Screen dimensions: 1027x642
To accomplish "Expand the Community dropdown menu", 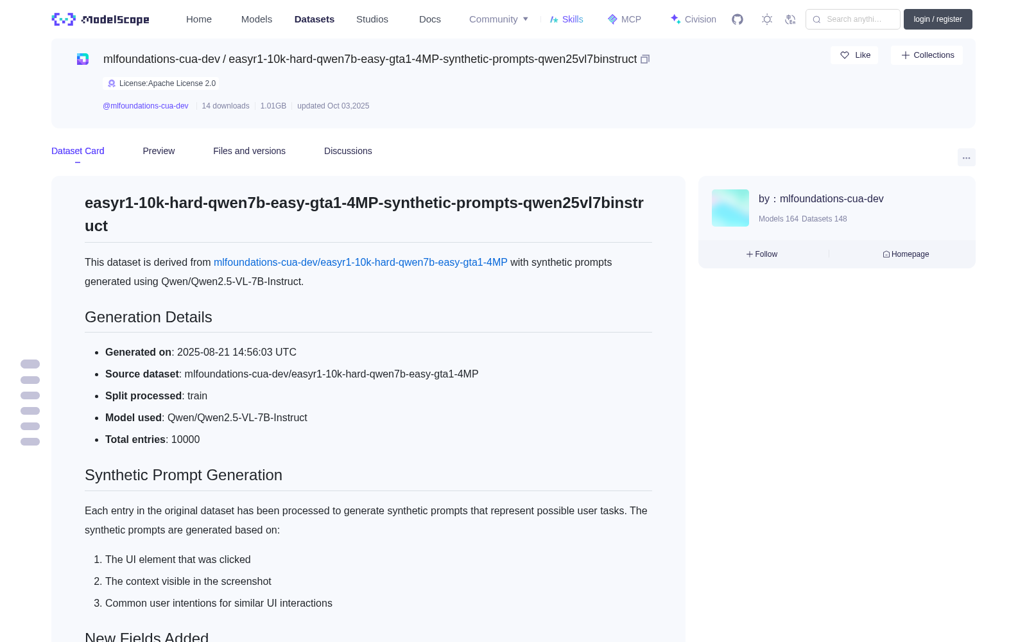I will click(499, 19).
